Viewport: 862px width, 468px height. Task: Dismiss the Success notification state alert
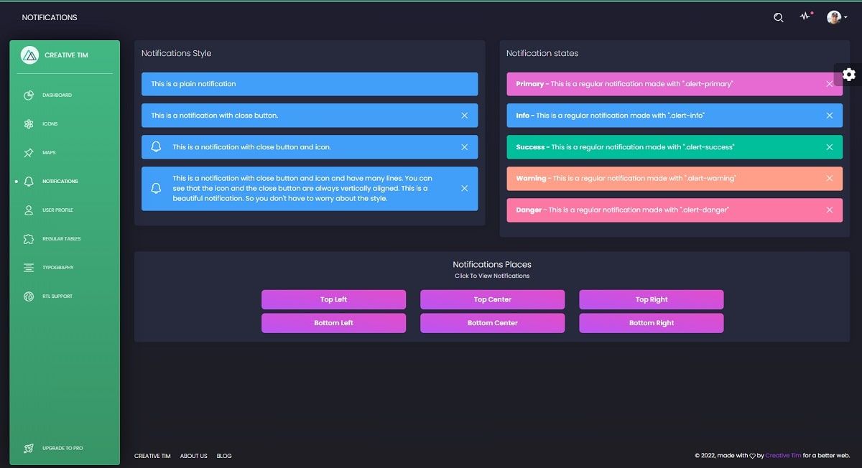click(830, 146)
